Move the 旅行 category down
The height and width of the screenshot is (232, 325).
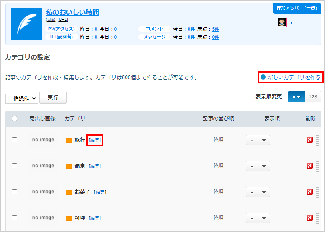[x=264, y=140]
